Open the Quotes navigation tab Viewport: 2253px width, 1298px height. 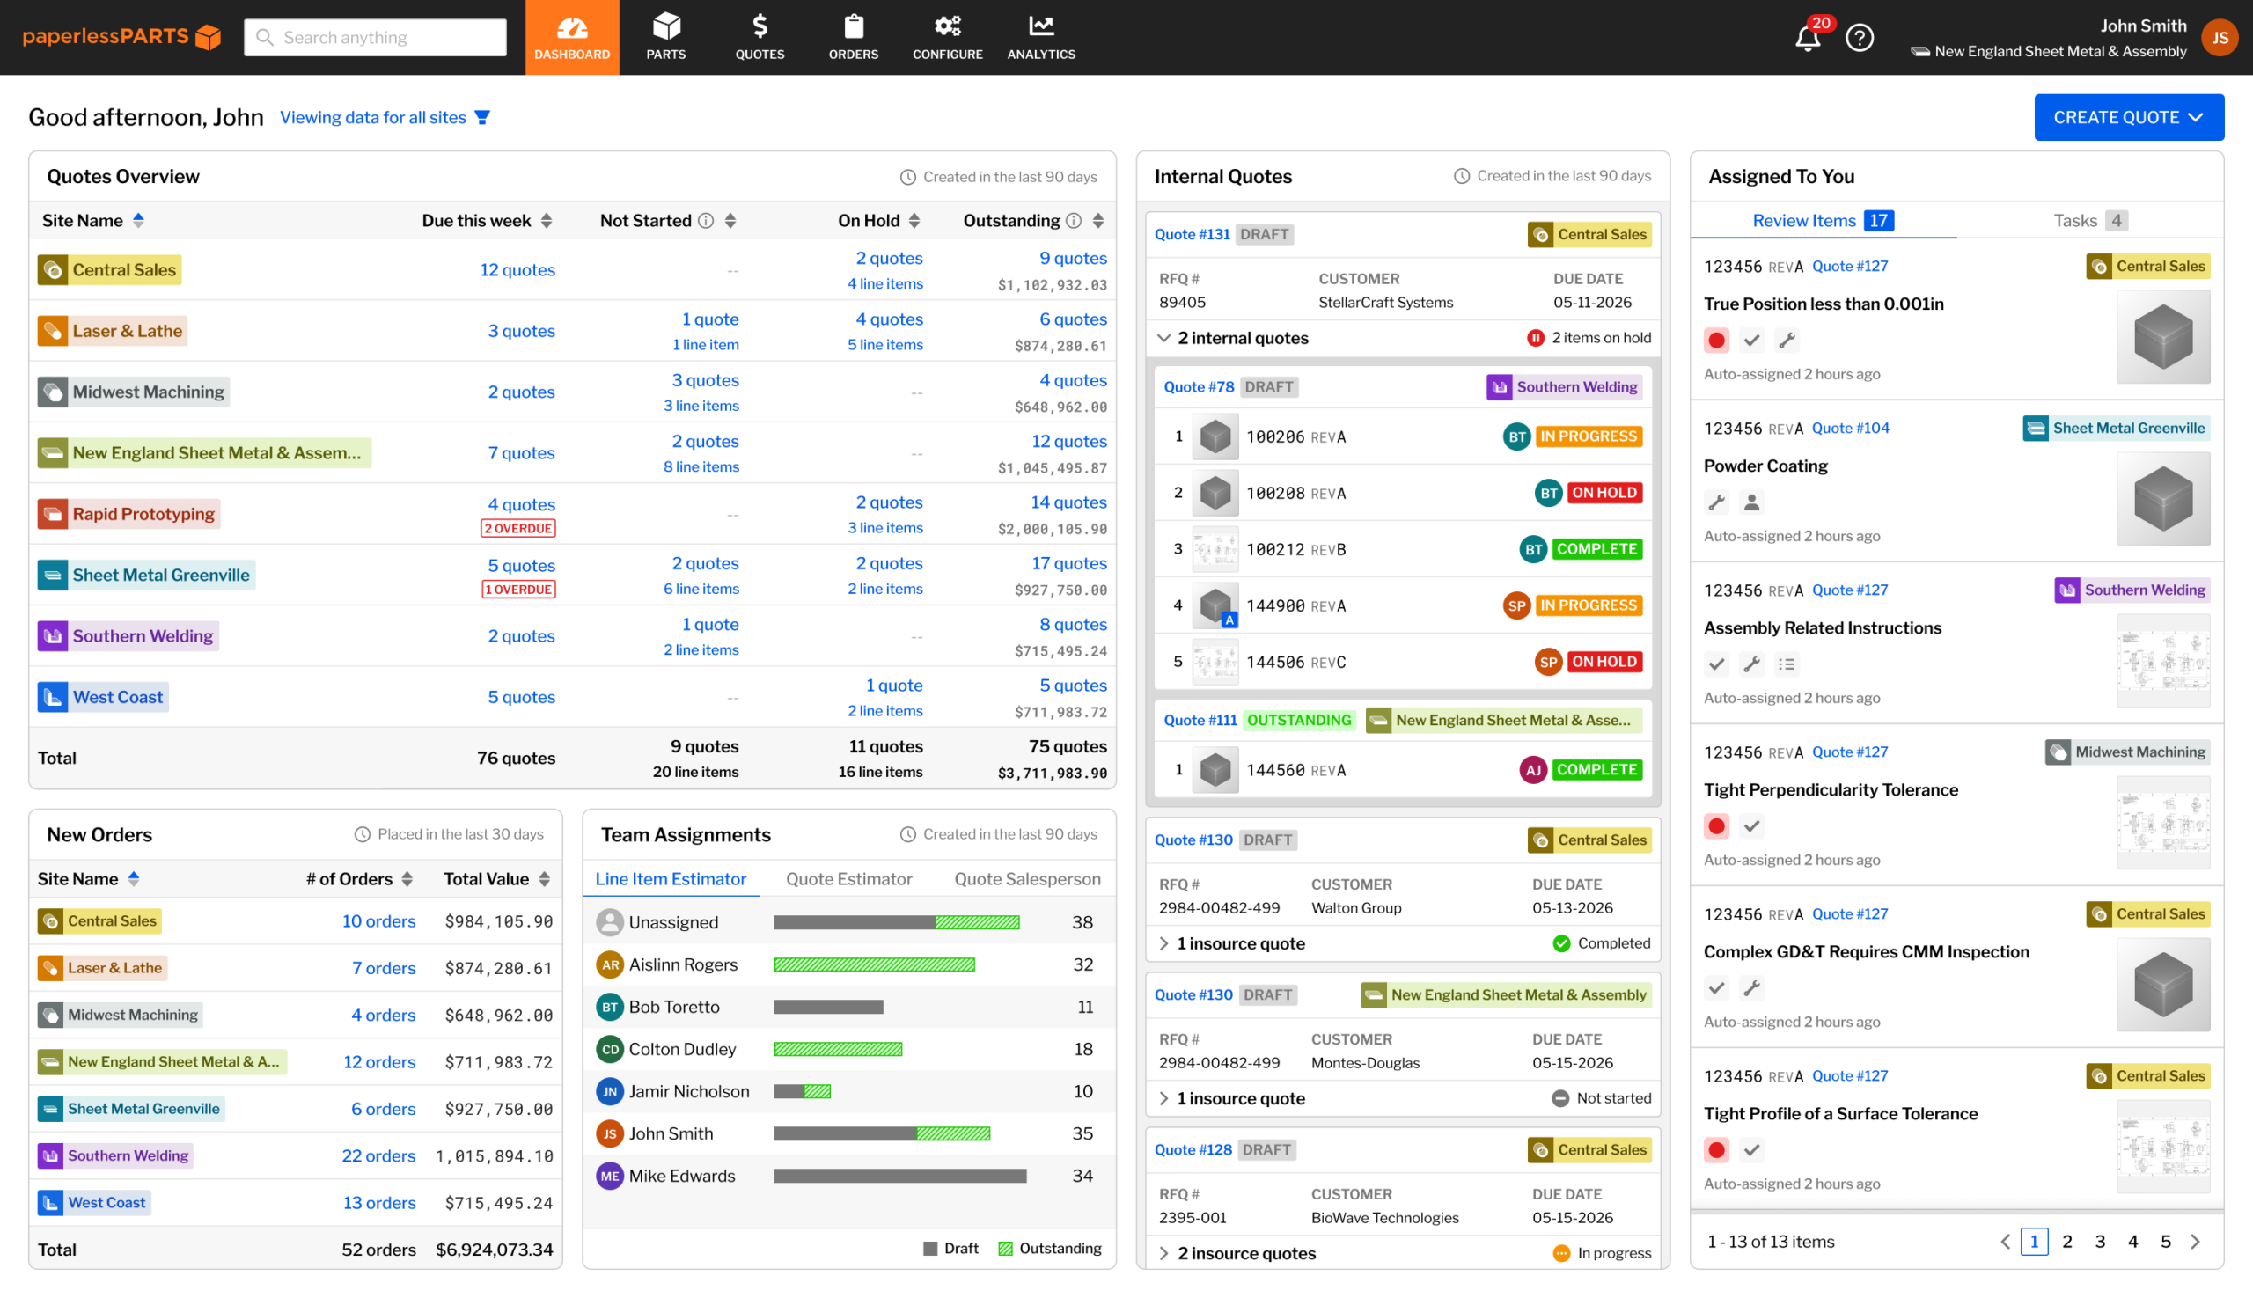point(760,38)
